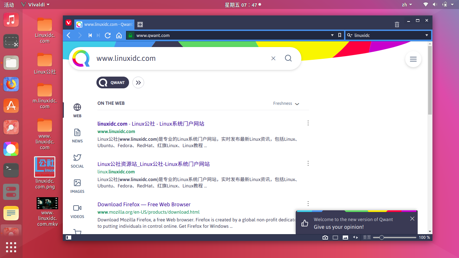459x258 pixels.
Task: Select the IMAGES search category
Action: pyautogui.click(x=77, y=186)
